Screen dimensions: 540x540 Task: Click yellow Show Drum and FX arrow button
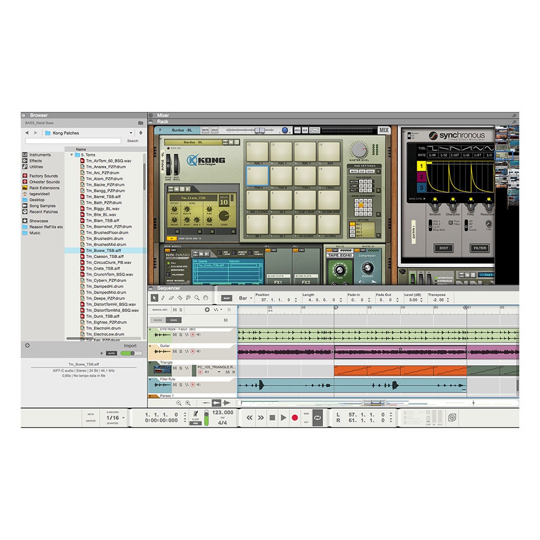coord(171,238)
